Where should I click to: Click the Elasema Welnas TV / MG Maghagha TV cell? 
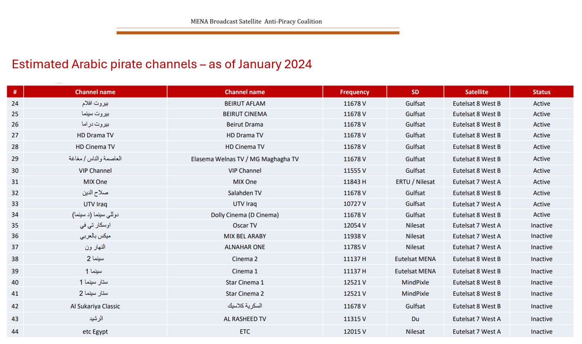tap(245, 159)
